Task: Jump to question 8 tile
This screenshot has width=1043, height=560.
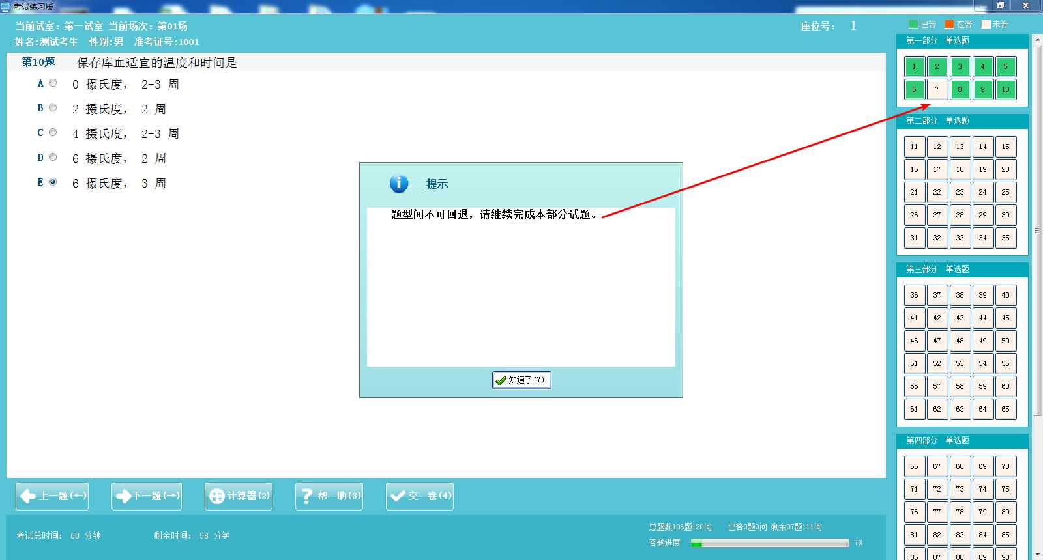Action: coord(960,89)
